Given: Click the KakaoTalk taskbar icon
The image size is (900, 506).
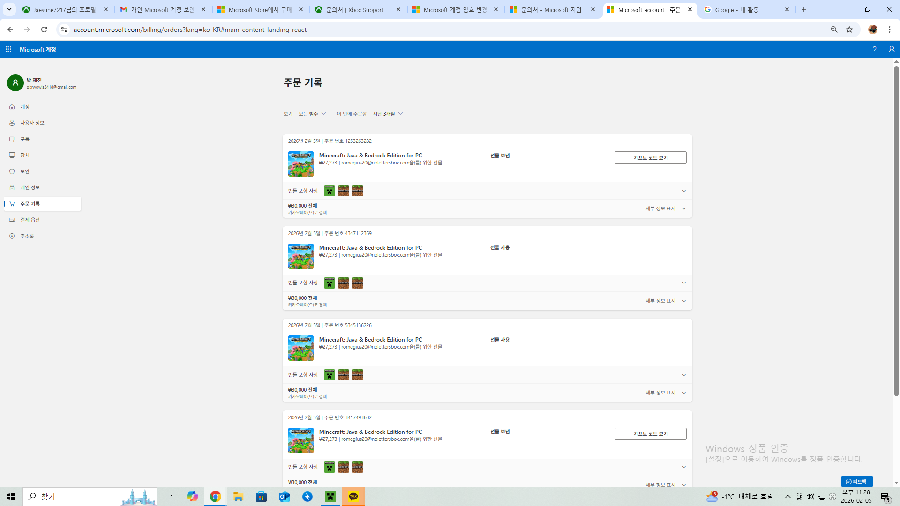Looking at the screenshot, I should (x=353, y=497).
